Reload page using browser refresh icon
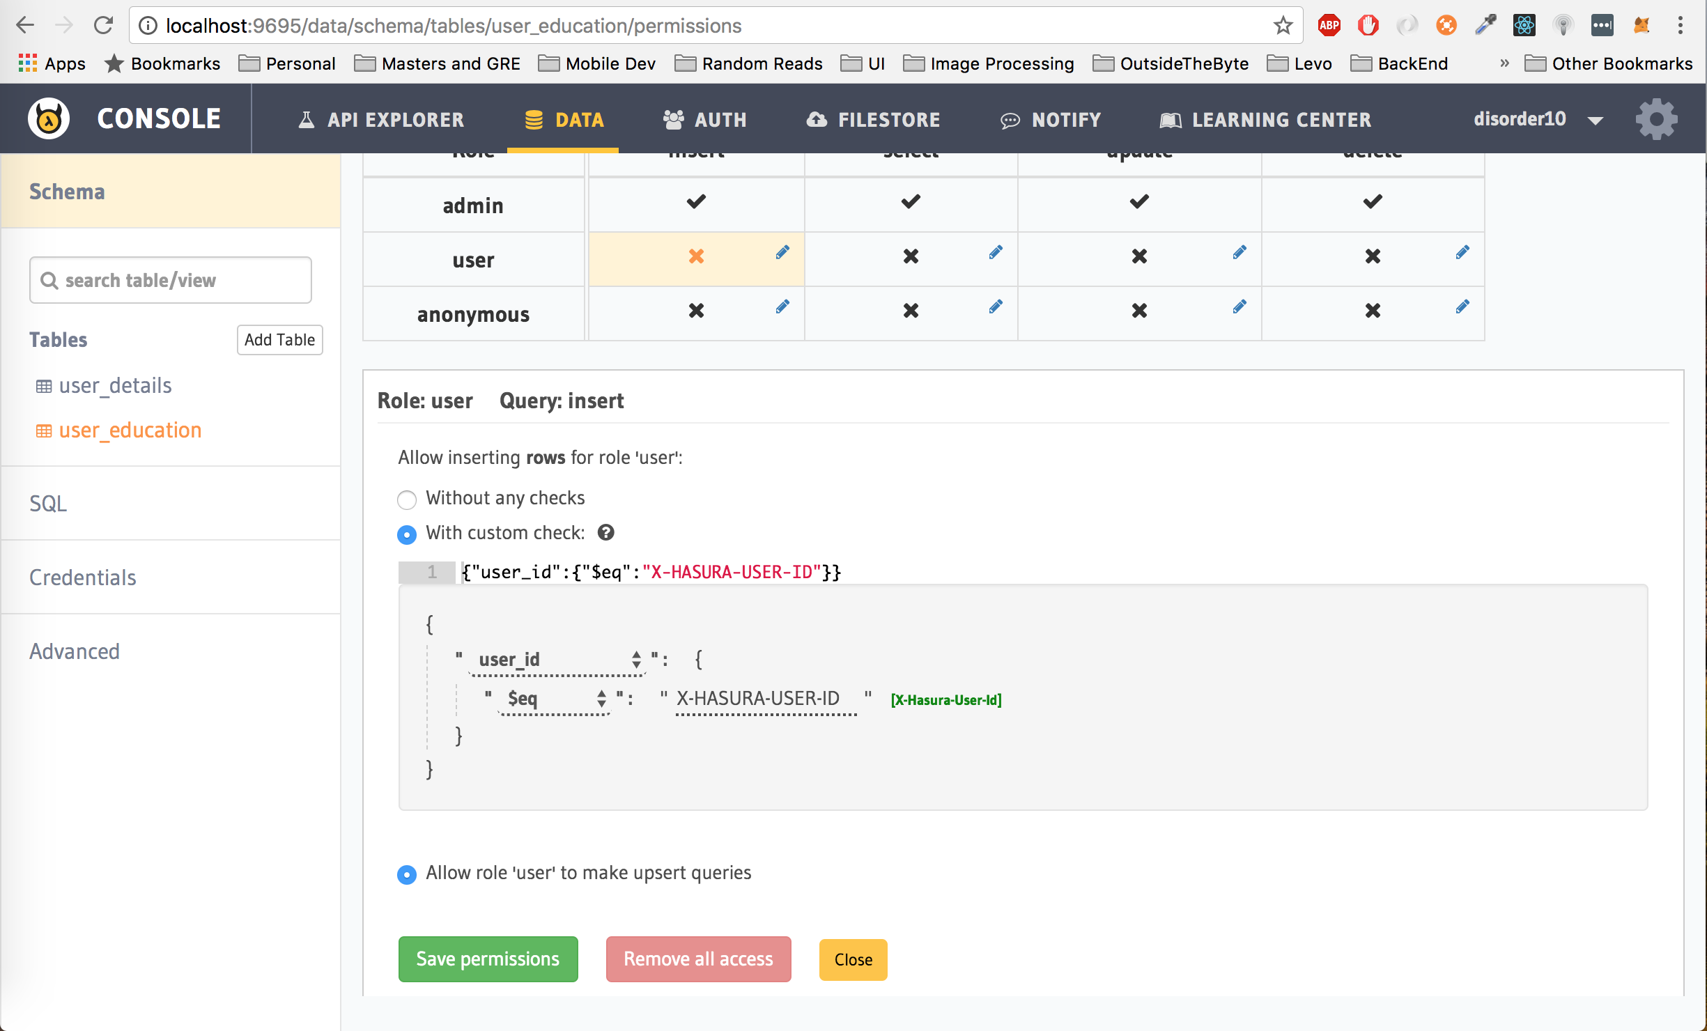 point(103,26)
